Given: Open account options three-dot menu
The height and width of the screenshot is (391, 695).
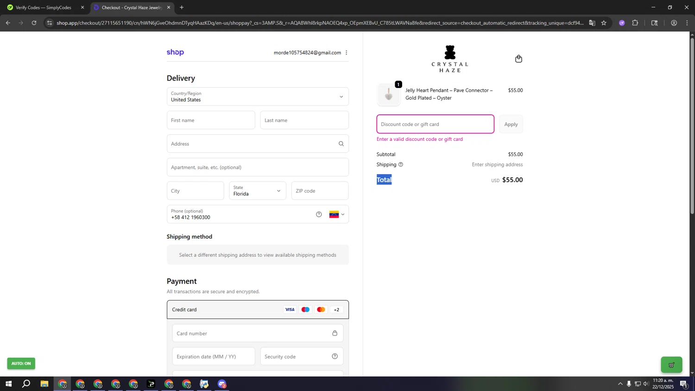Looking at the screenshot, I should pyautogui.click(x=346, y=53).
